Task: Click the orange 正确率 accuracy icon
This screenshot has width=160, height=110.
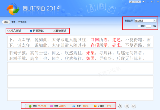Action: (x=95, y=106)
